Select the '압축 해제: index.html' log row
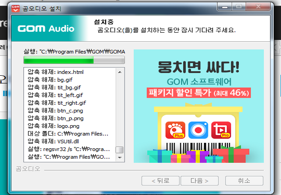The image size is (281, 195). [70, 72]
